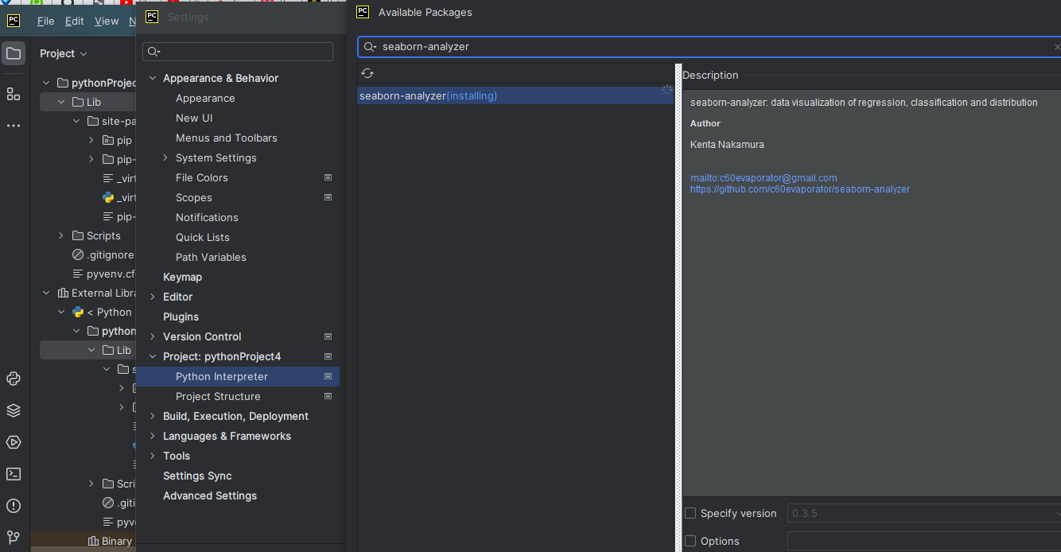Collapse the Project: pythonProject4 section
This screenshot has width=1061, height=552.
point(153,356)
